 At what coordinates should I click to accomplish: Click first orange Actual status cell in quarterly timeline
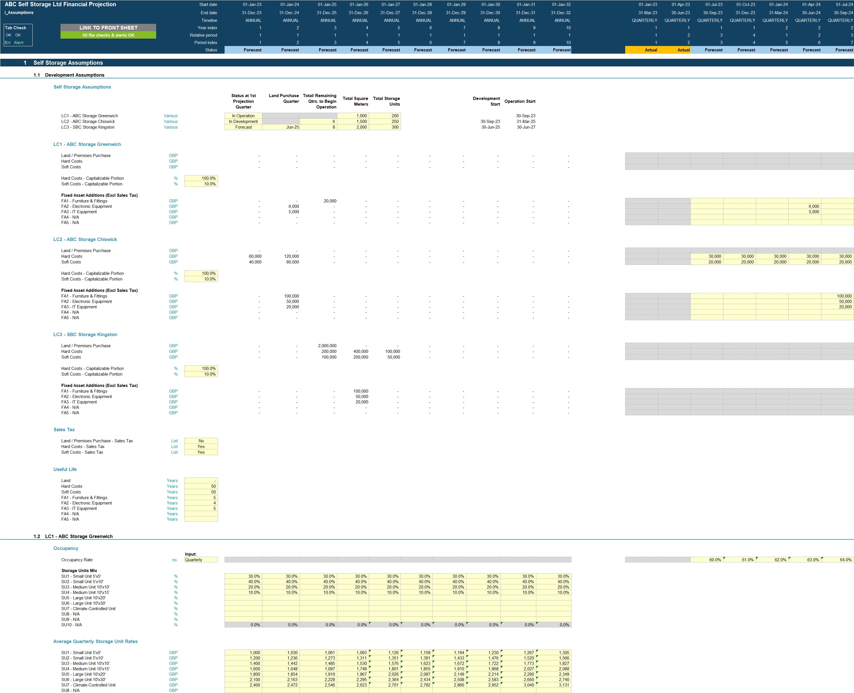[641, 50]
